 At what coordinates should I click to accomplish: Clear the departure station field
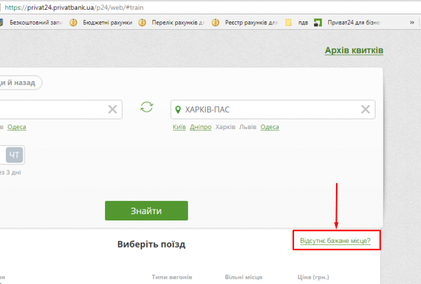(113, 109)
